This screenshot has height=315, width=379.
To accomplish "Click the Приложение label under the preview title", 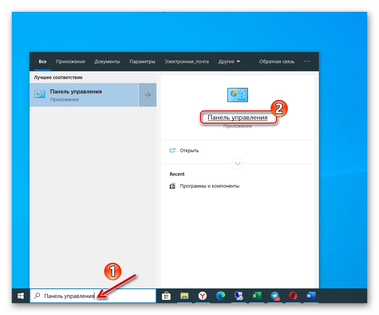I will (238, 126).
